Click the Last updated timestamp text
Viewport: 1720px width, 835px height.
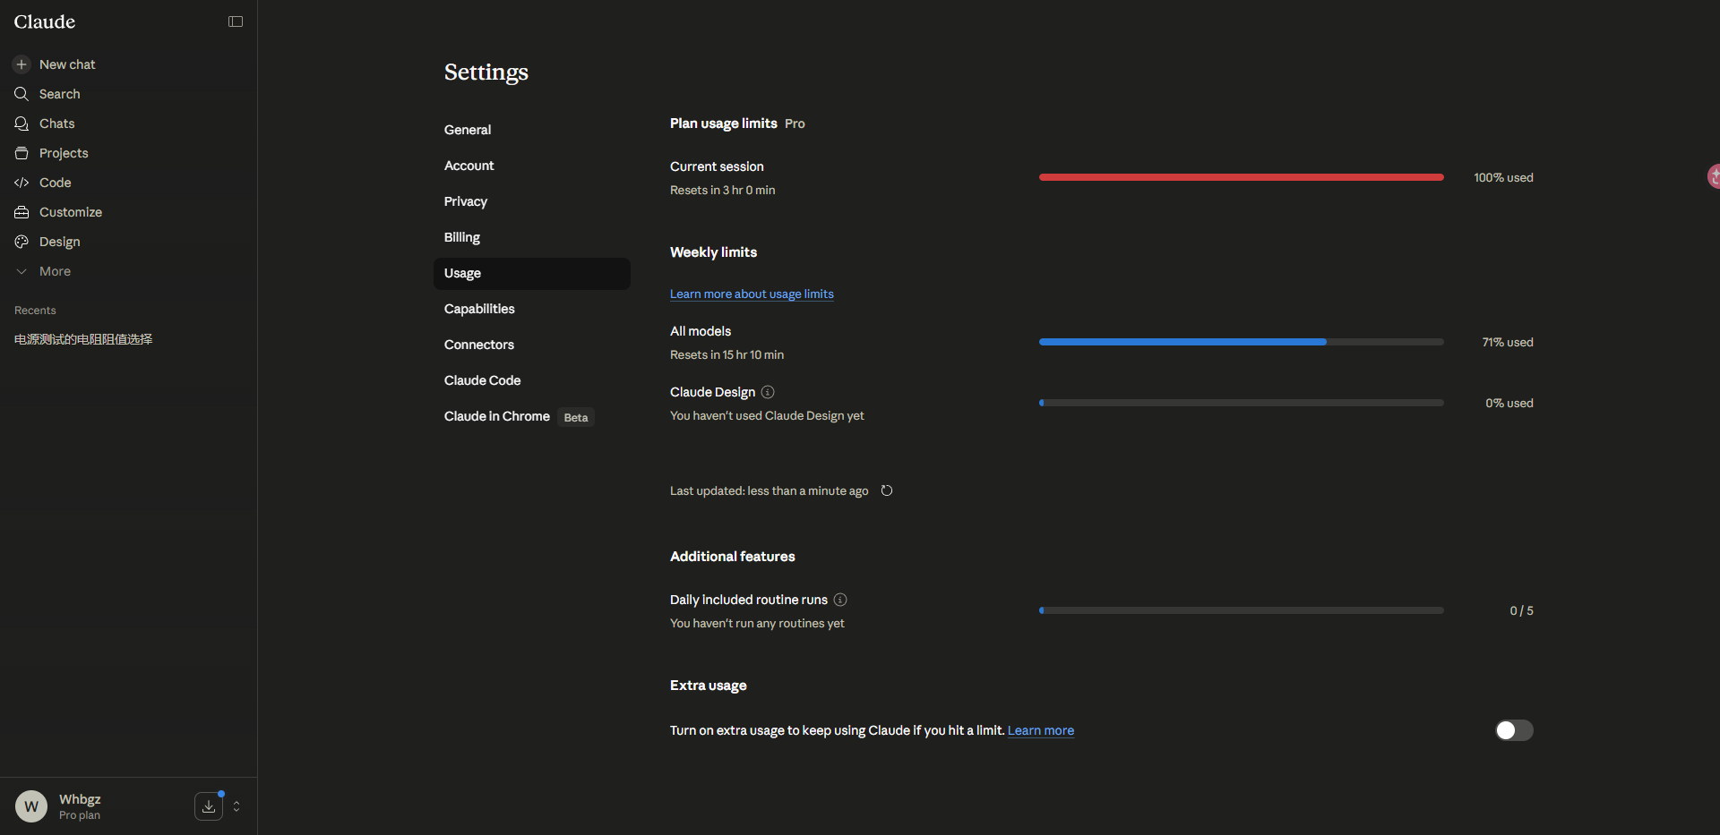click(x=769, y=490)
